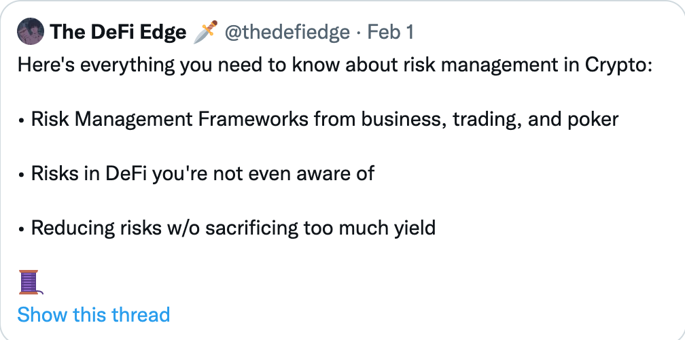Click the purple thread spool emoji
The height and width of the screenshot is (340, 685).
pos(30,282)
